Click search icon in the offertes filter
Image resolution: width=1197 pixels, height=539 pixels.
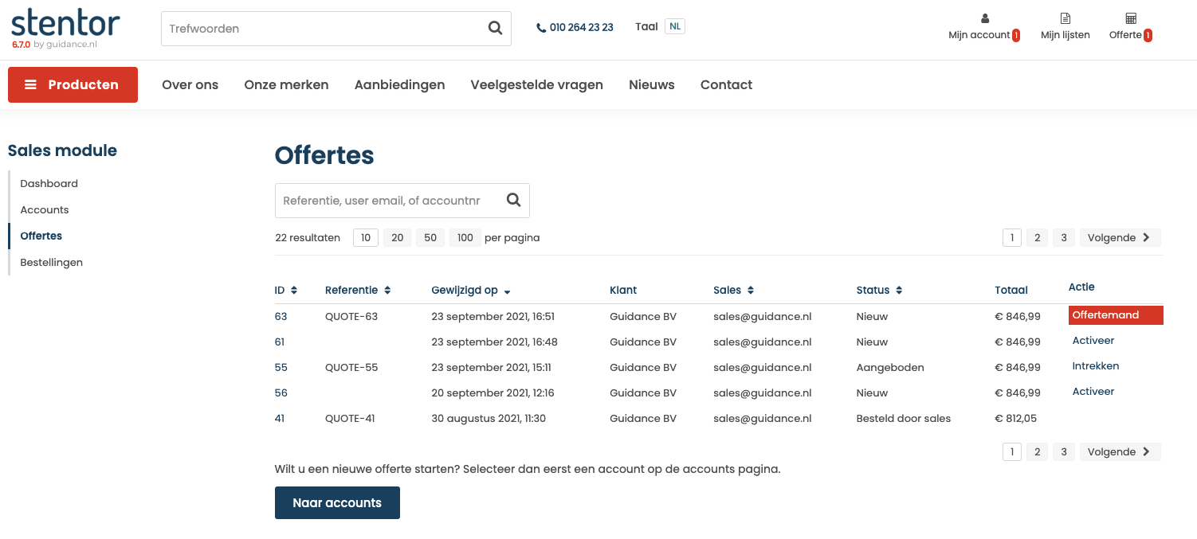pos(513,201)
